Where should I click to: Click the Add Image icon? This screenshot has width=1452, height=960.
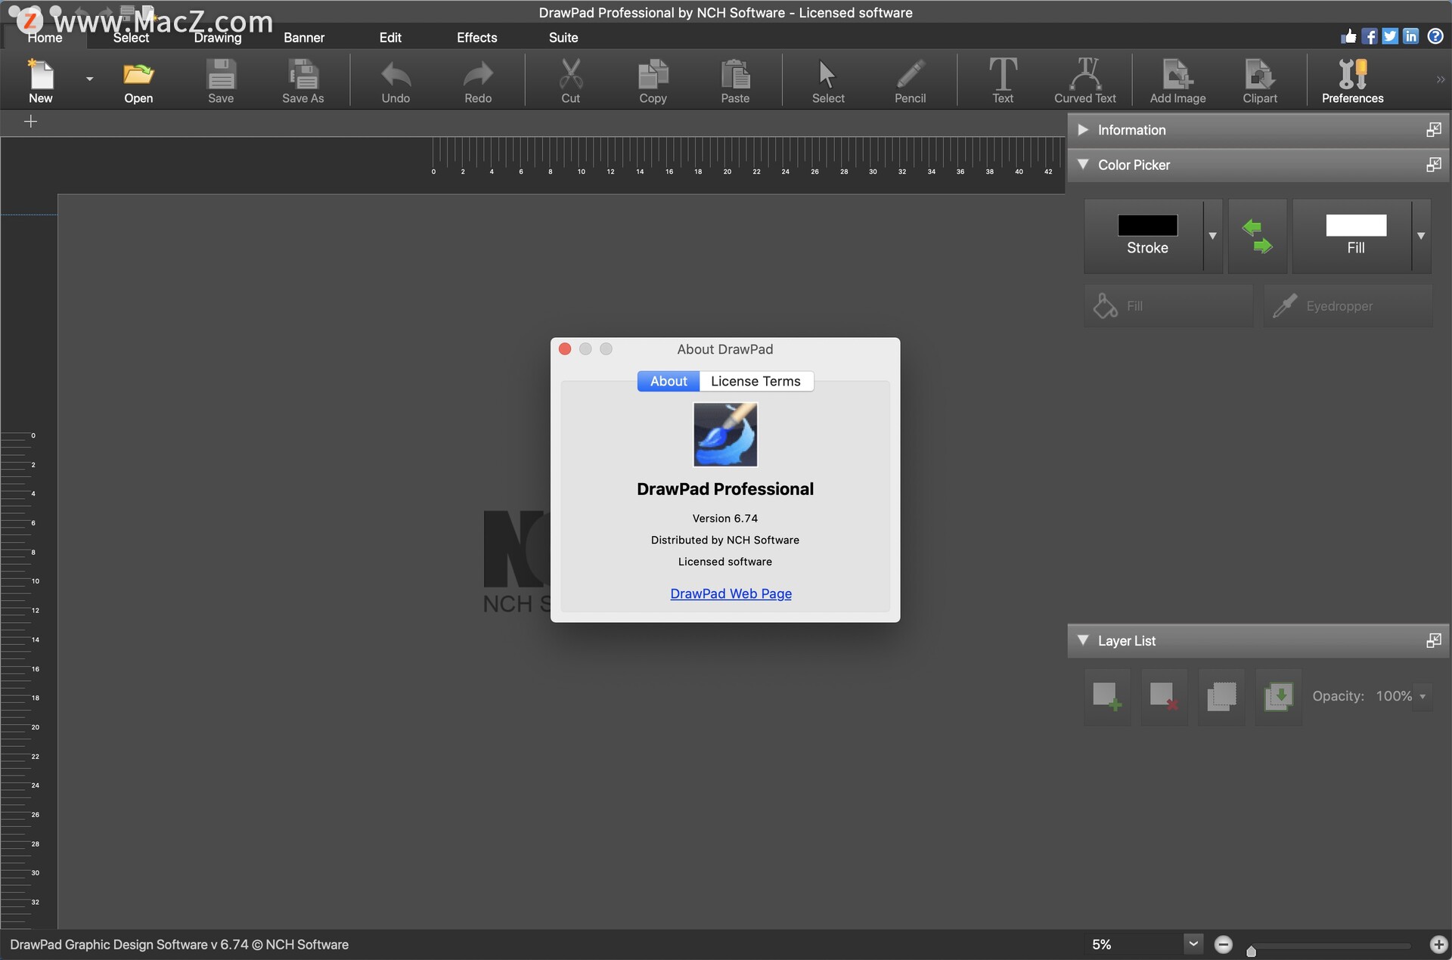click(x=1177, y=74)
